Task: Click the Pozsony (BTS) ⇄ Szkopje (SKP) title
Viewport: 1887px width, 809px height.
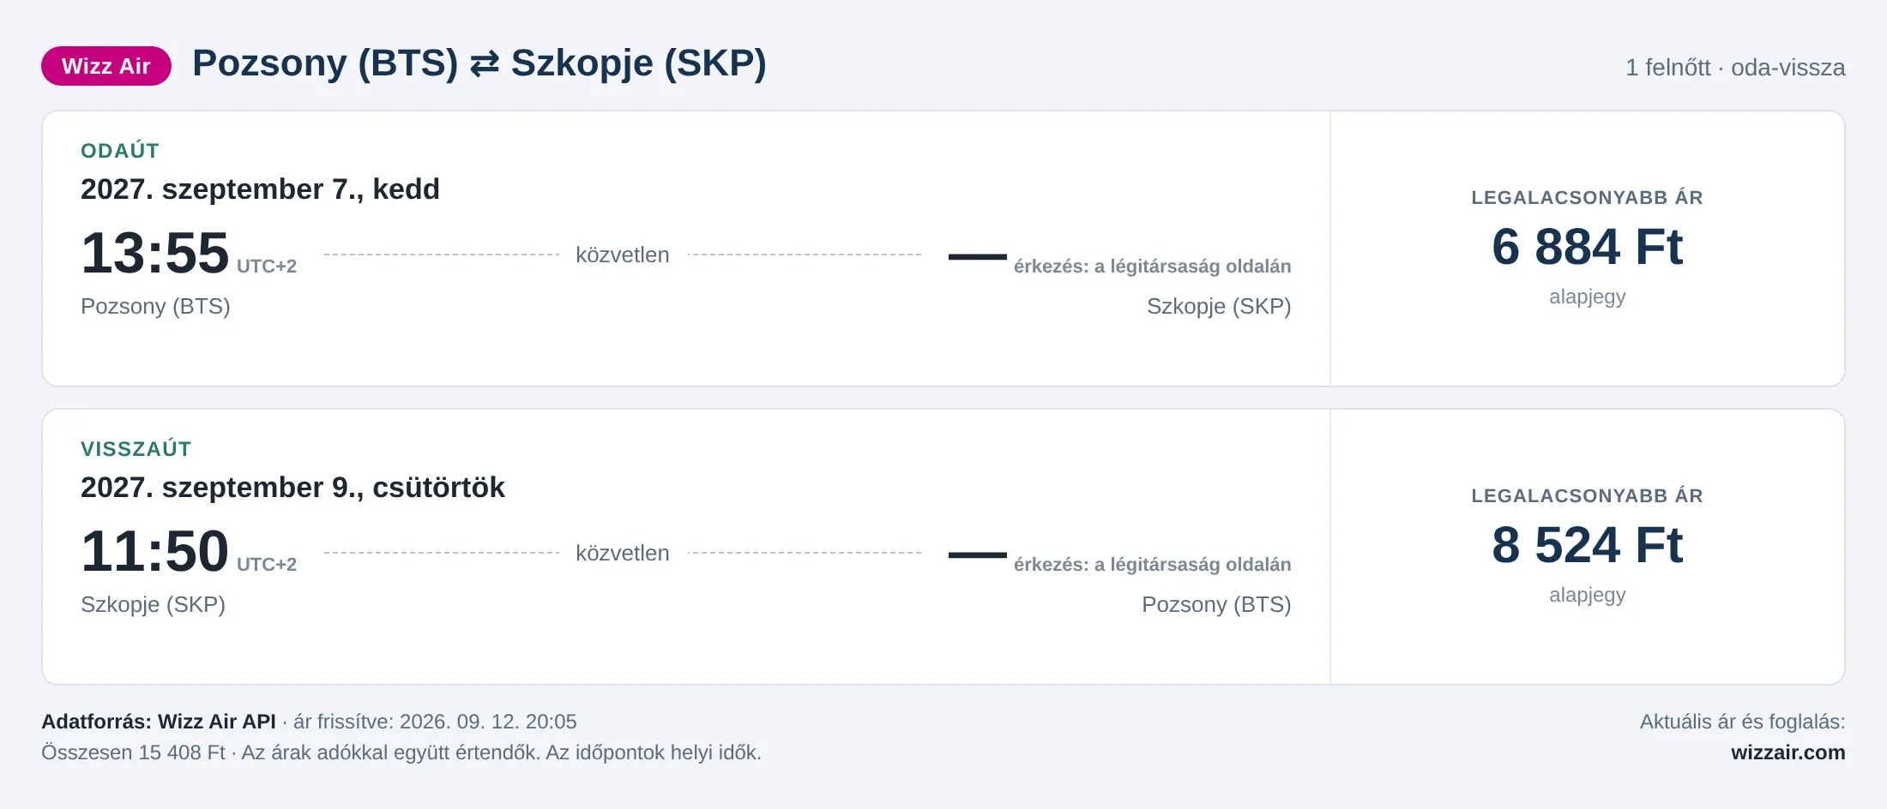Action: [479, 63]
